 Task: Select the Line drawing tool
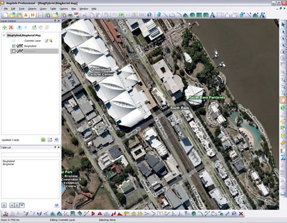[166, 15]
